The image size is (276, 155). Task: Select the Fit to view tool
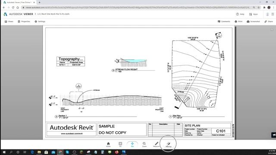(x=120, y=145)
